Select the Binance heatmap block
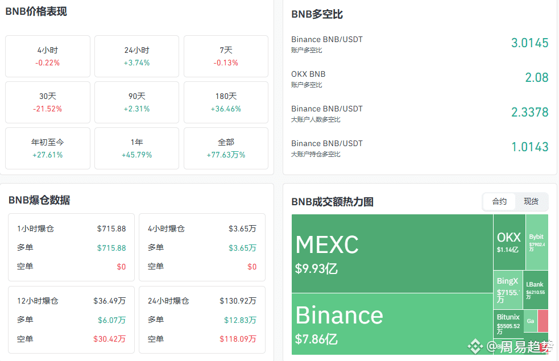 392,323
